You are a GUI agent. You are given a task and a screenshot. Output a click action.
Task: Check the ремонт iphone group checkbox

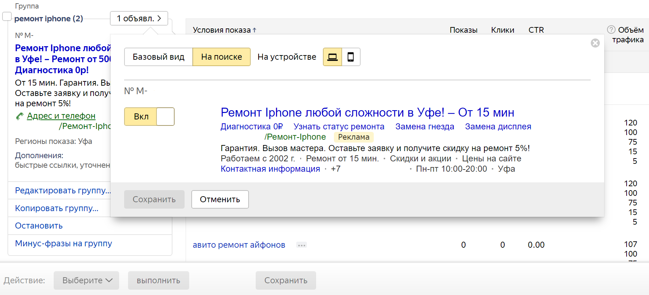click(x=7, y=16)
